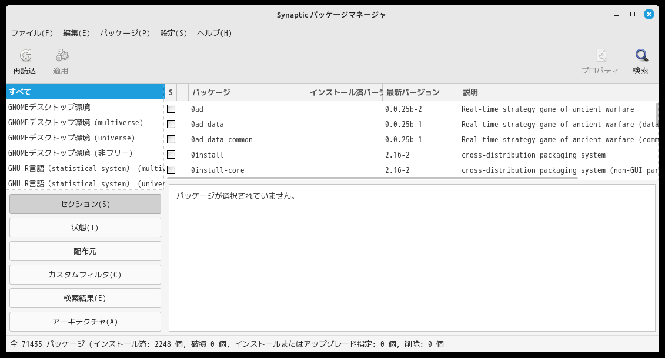
Task: Open the 設定(S) menu
Action: pos(173,33)
